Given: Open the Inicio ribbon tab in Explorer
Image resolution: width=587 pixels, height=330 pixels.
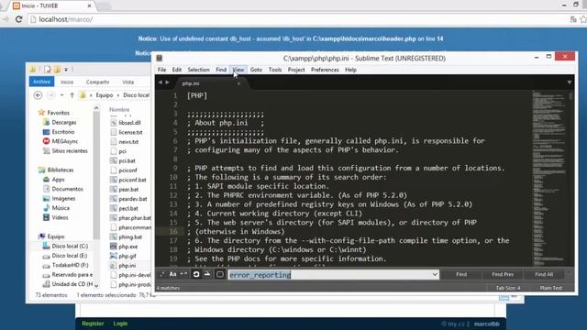Looking at the screenshot, I should 67,82.
